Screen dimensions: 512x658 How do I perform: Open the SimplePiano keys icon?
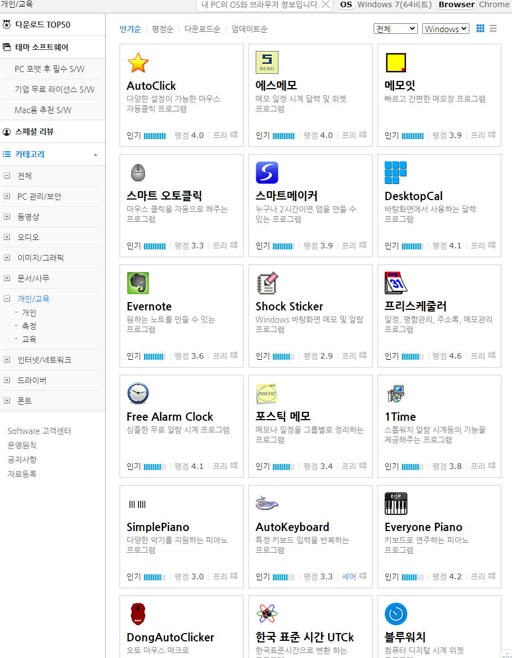coord(137,504)
